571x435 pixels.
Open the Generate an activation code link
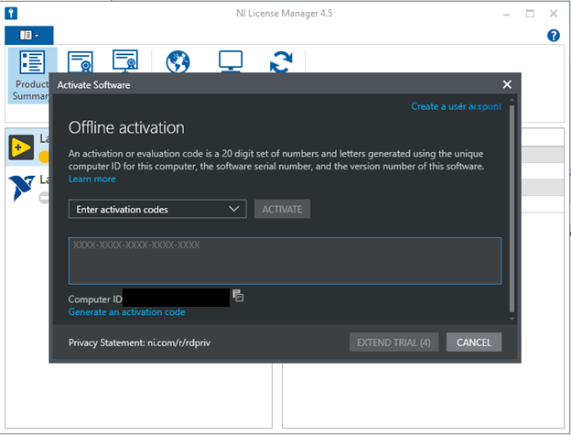(x=126, y=312)
